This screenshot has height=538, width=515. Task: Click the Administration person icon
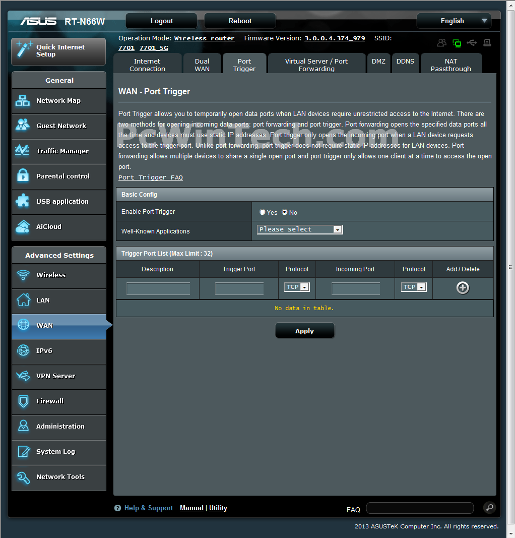click(x=23, y=426)
